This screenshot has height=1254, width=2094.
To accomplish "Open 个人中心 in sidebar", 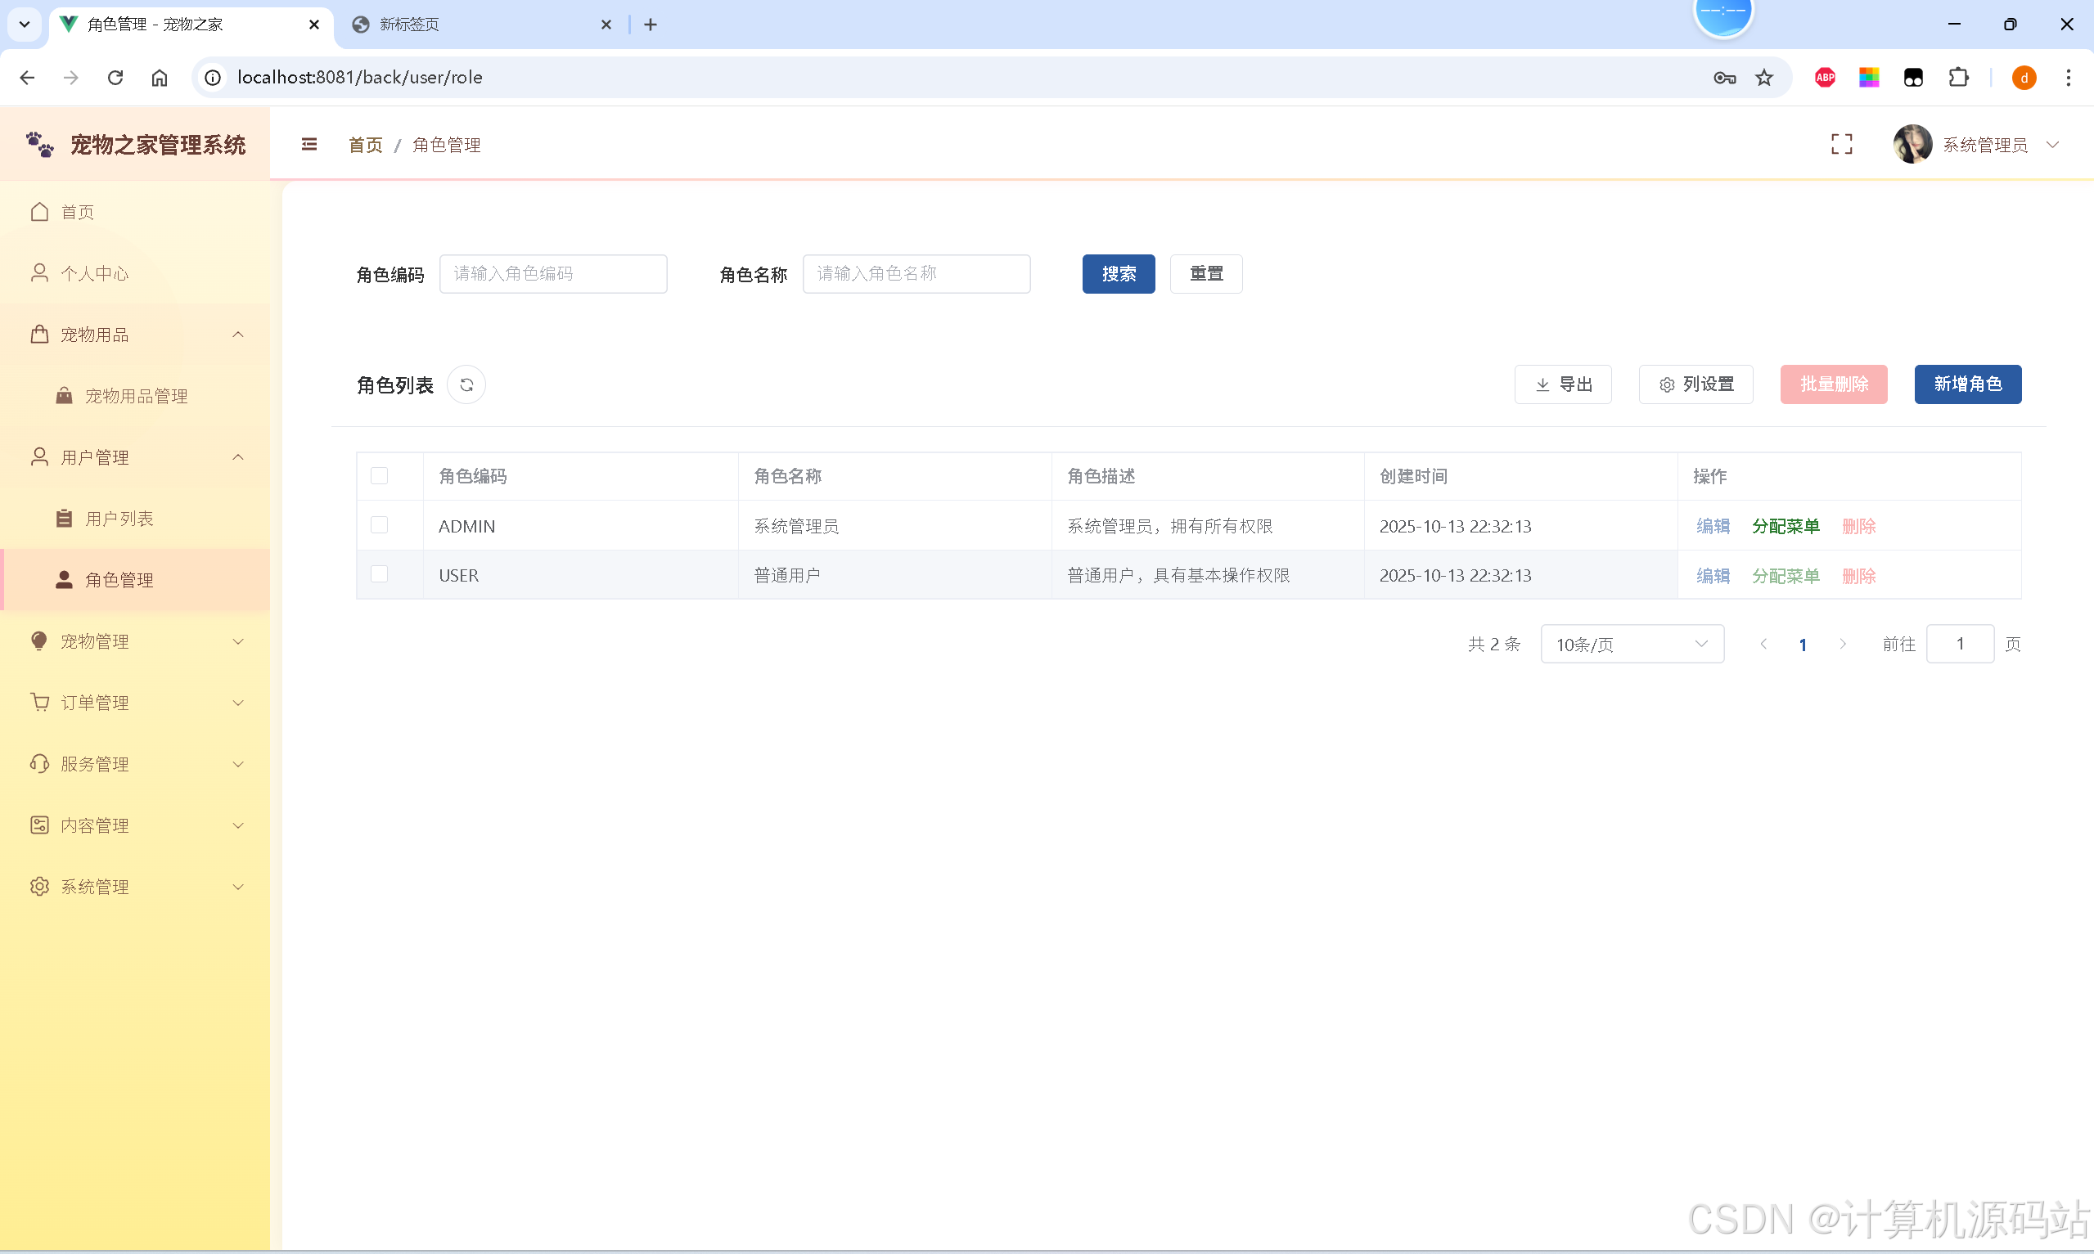I will point(135,273).
